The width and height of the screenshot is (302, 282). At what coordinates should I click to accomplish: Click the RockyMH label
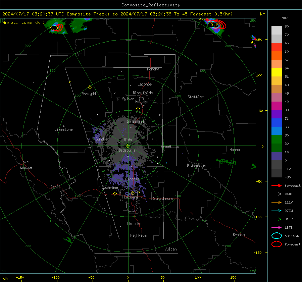click(x=89, y=94)
